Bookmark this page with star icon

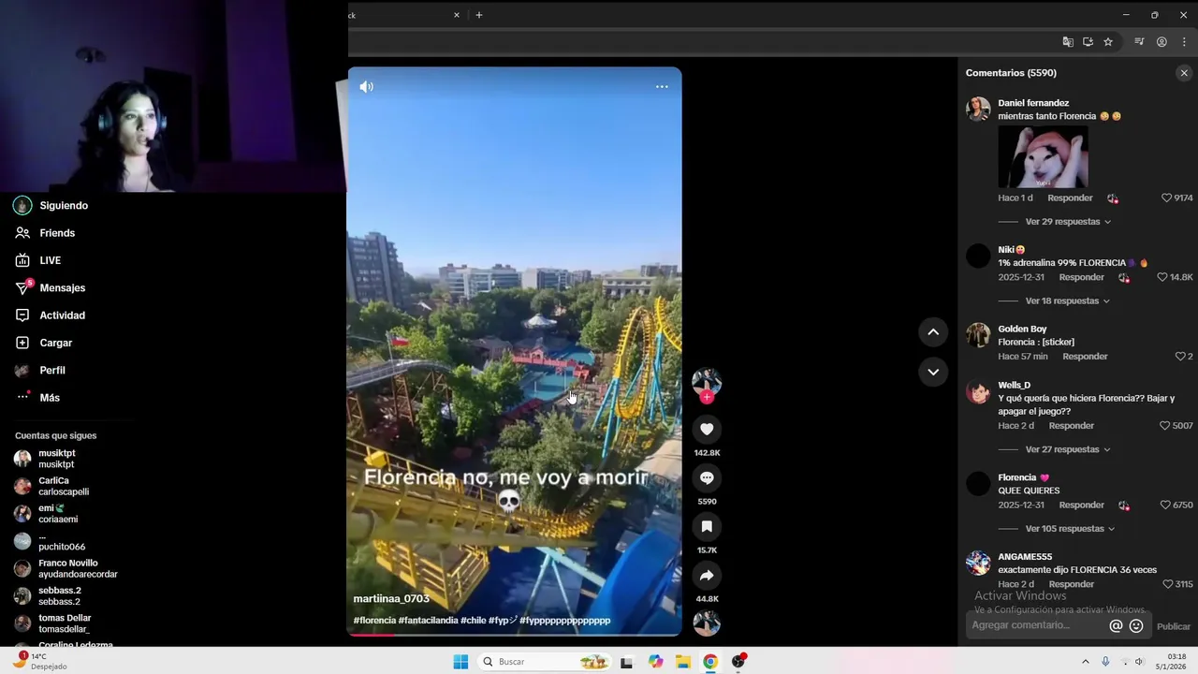[x=1108, y=42]
